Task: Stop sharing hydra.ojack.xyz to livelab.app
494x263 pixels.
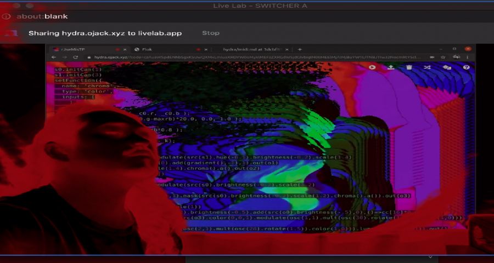Action: [x=210, y=33]
